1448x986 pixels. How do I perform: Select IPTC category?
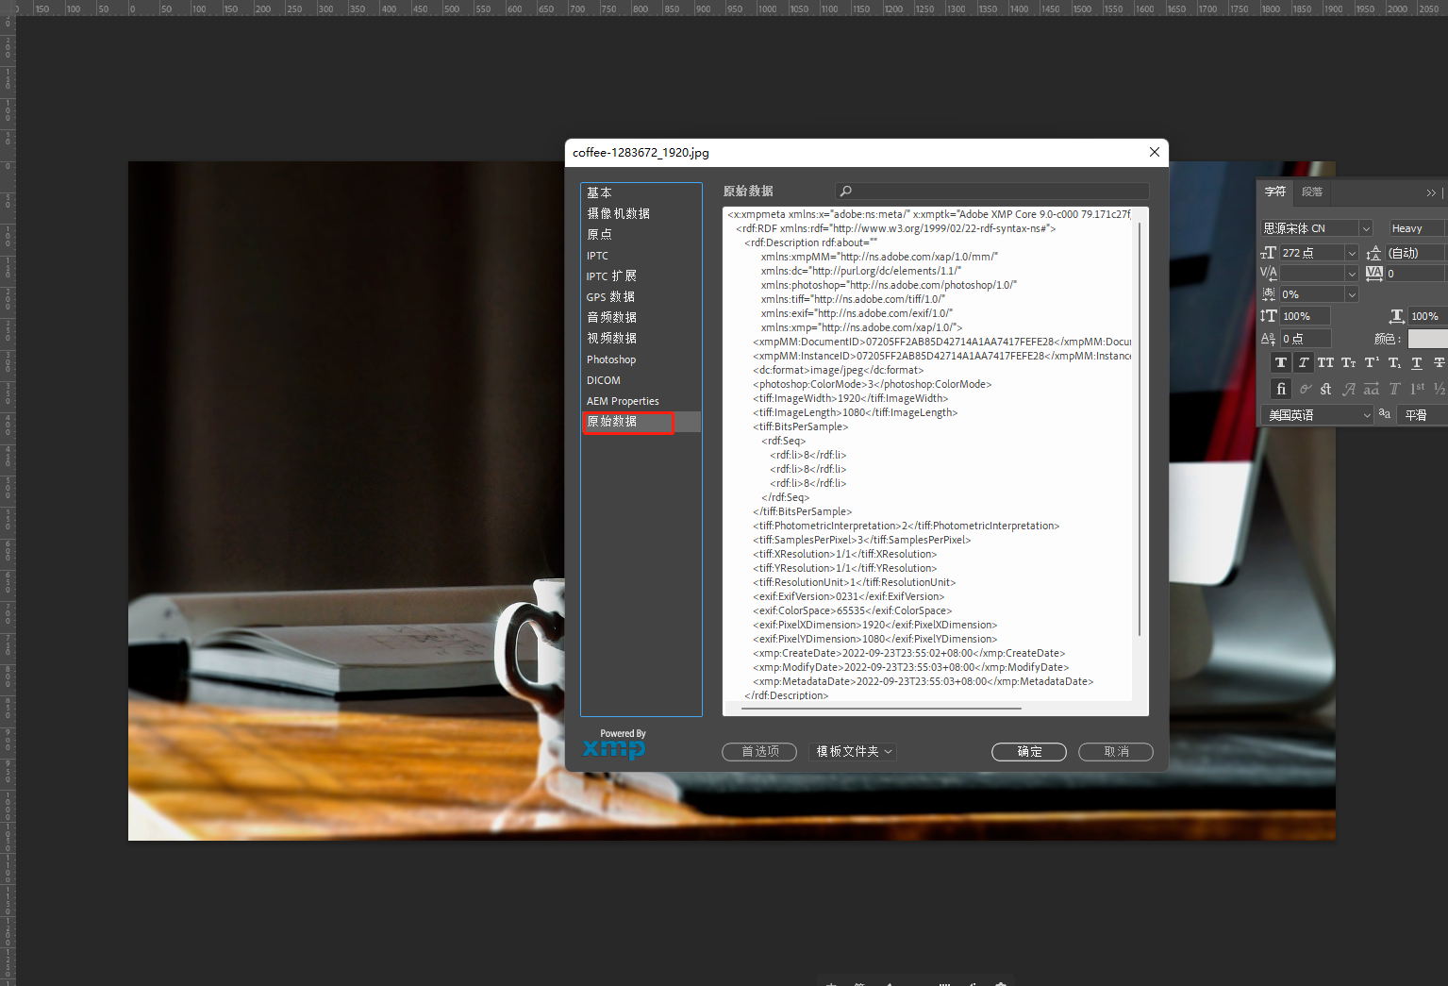[641, 256]
